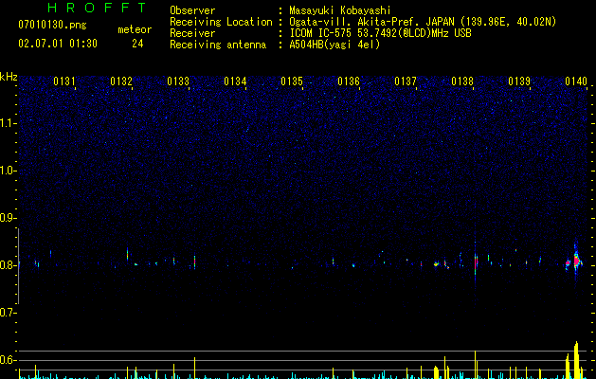Viewport: 596px width, 379px height.
Task: Click the 0139 time marker
Action: click(x=519, y=81)
